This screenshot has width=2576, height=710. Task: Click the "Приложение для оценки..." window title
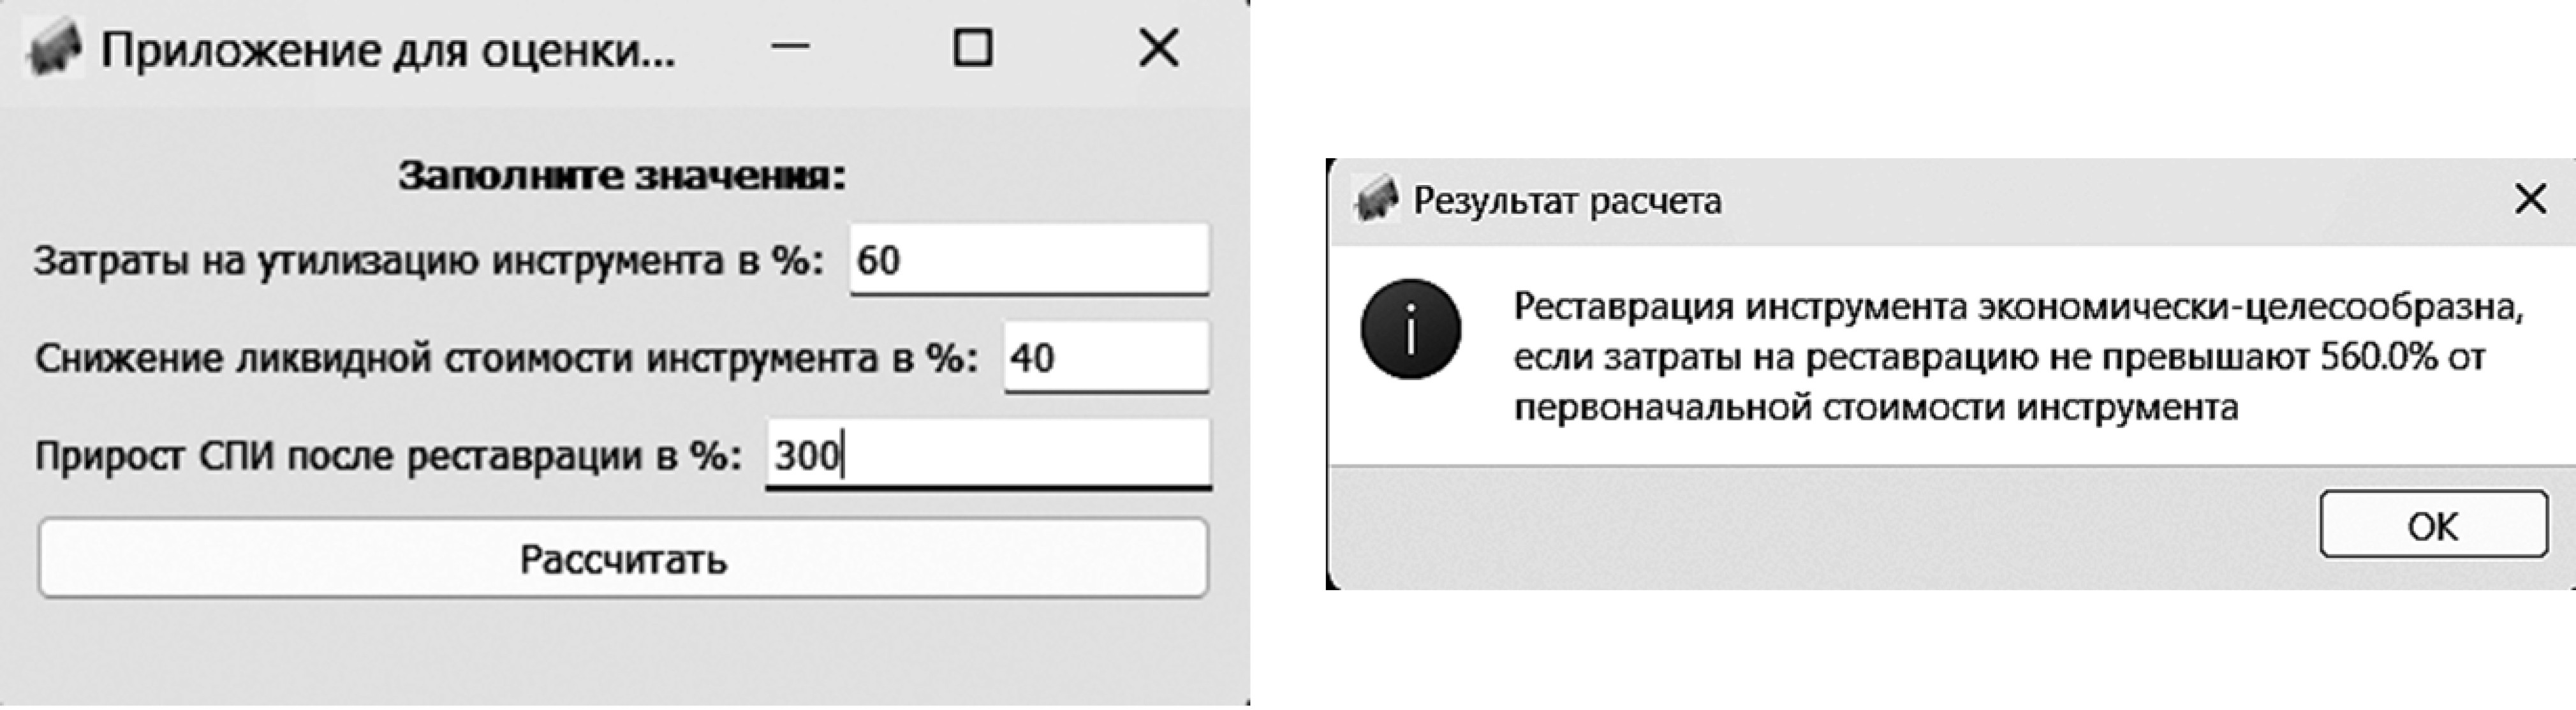388,50
